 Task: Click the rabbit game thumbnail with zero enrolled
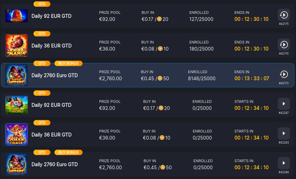point(17,105)
